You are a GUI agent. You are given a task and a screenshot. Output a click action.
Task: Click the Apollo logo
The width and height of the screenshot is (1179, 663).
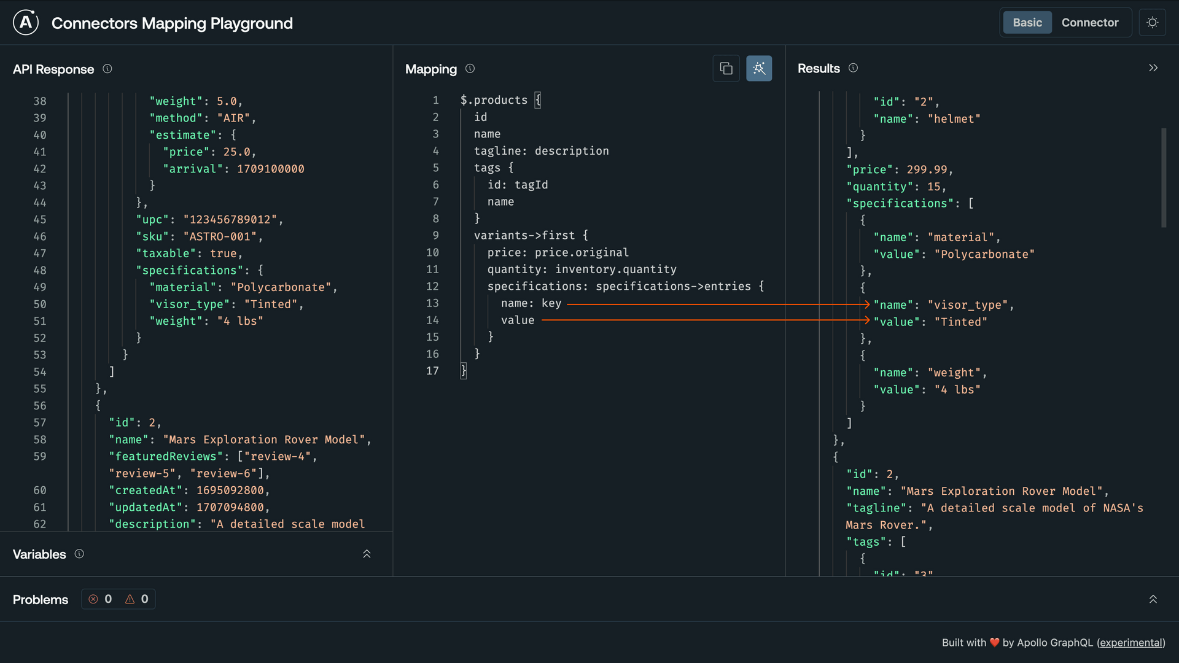[25, 22]
